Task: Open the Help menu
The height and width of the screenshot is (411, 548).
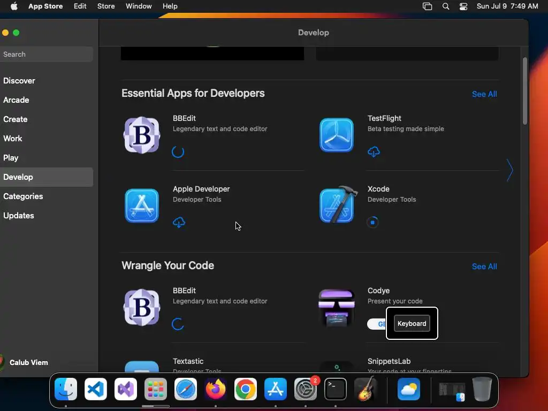Action: tap(170, 6)
